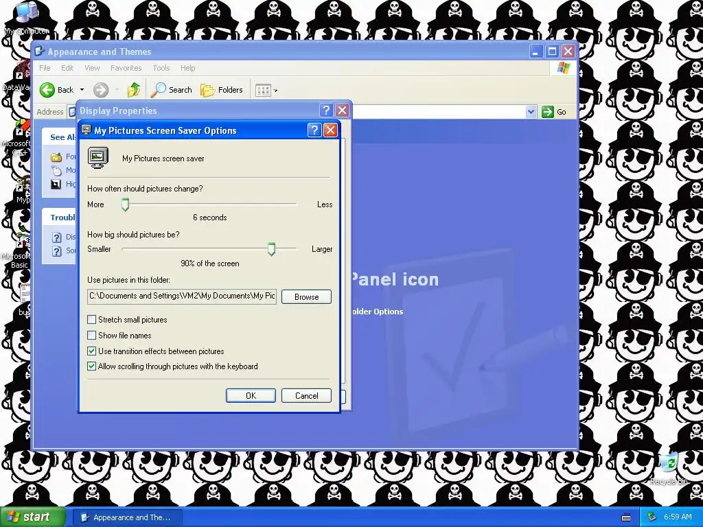Click the Mouse Pointers icon in See Also
The width and height of the screenshot is (703, 527).
(56, 170)
